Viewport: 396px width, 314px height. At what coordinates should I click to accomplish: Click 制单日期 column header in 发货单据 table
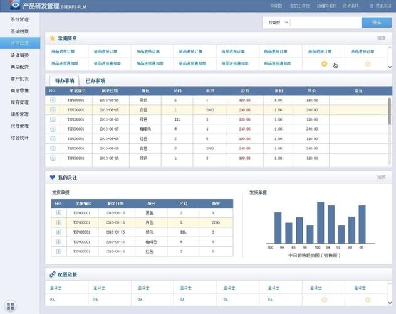tap(115, 203)
